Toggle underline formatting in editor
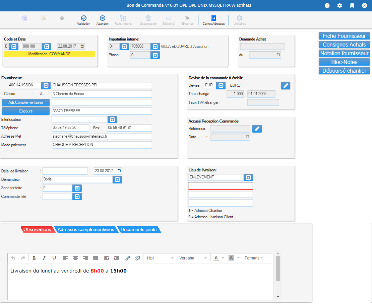 click(x=54, y=258)
